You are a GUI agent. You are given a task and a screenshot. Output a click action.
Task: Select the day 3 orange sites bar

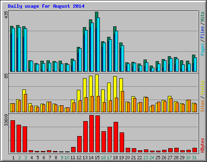pos(25,103)
